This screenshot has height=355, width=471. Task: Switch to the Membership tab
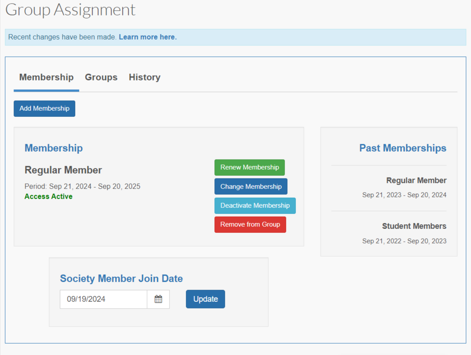coord(46,77)
